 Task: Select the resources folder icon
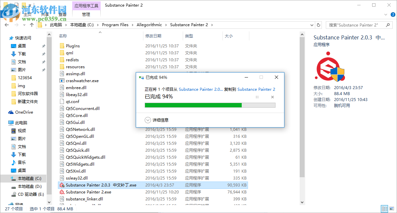62,67
